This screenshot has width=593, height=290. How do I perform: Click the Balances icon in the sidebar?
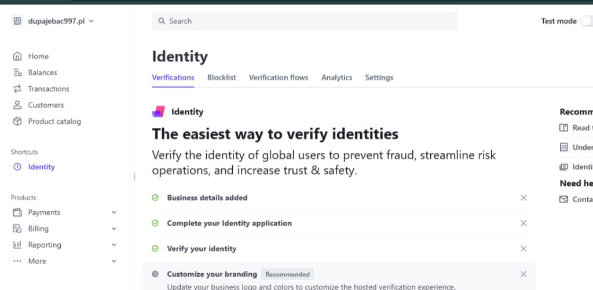17,72
